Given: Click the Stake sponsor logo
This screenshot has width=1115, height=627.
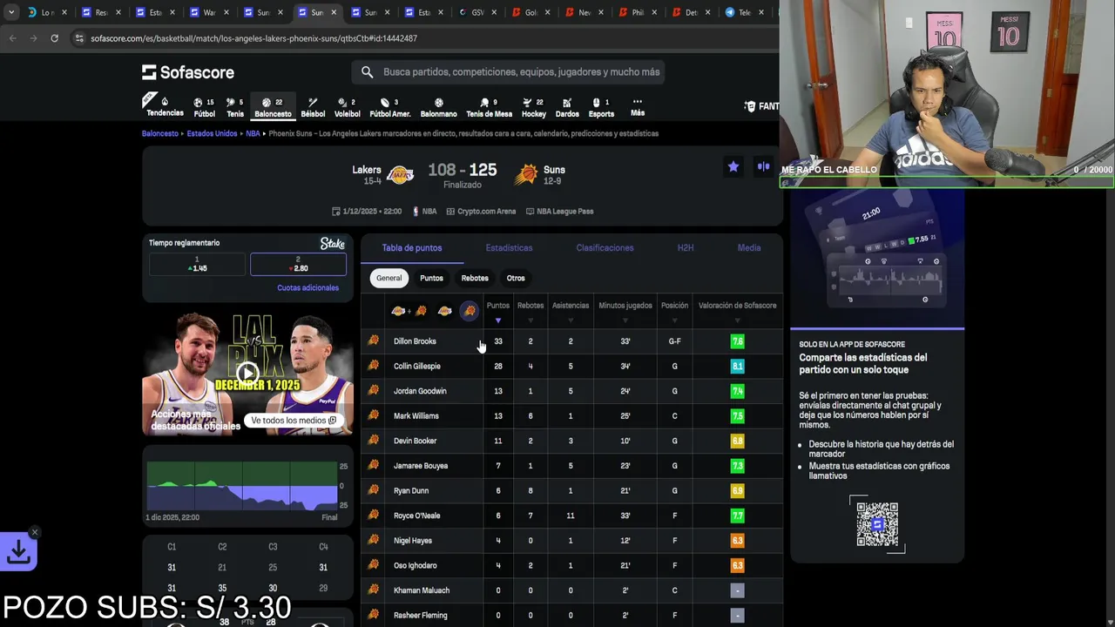Looking at the screenshot, I should click(333, 244).
